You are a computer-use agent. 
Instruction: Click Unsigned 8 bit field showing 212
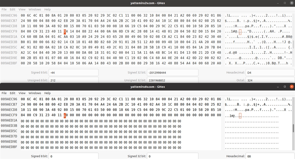click(x=73, y=80)
